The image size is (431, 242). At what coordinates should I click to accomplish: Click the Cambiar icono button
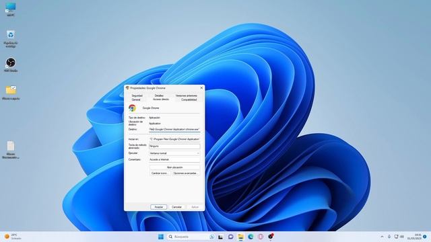click(160, 173)
